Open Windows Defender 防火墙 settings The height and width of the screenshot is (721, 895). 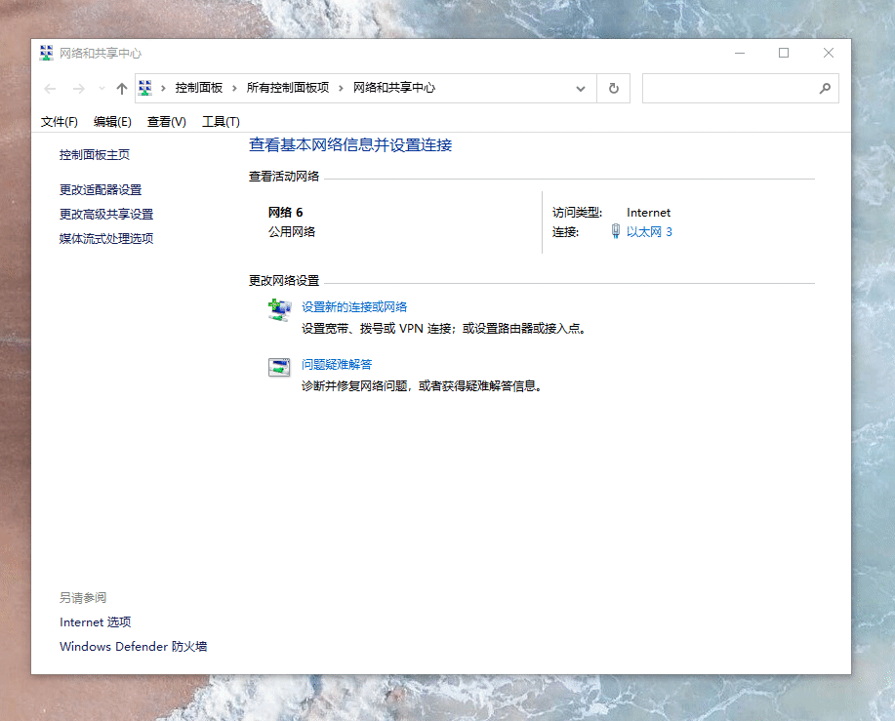coord(132,646)
